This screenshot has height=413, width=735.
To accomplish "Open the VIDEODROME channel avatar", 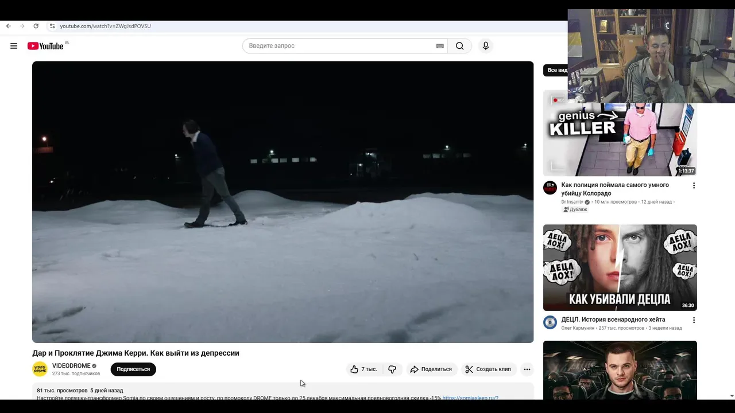I will [40, 369].
